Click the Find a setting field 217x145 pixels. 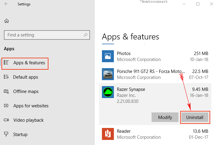coord(47,35)
